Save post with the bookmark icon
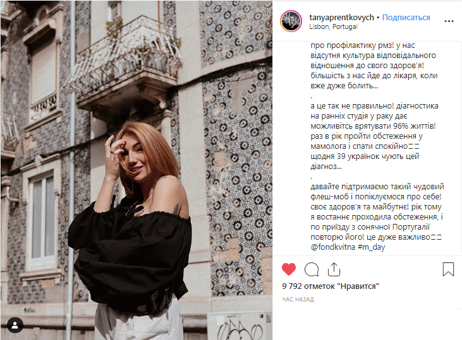Screen dimensions: 462x340 pos(448,269)
